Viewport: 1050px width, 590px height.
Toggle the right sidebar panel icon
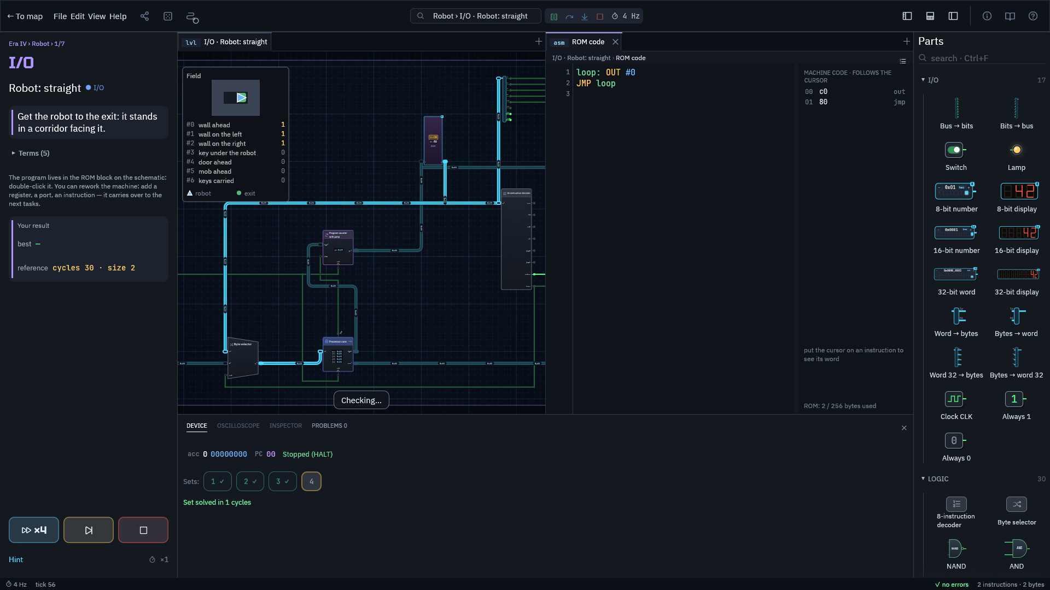point(953,16)
